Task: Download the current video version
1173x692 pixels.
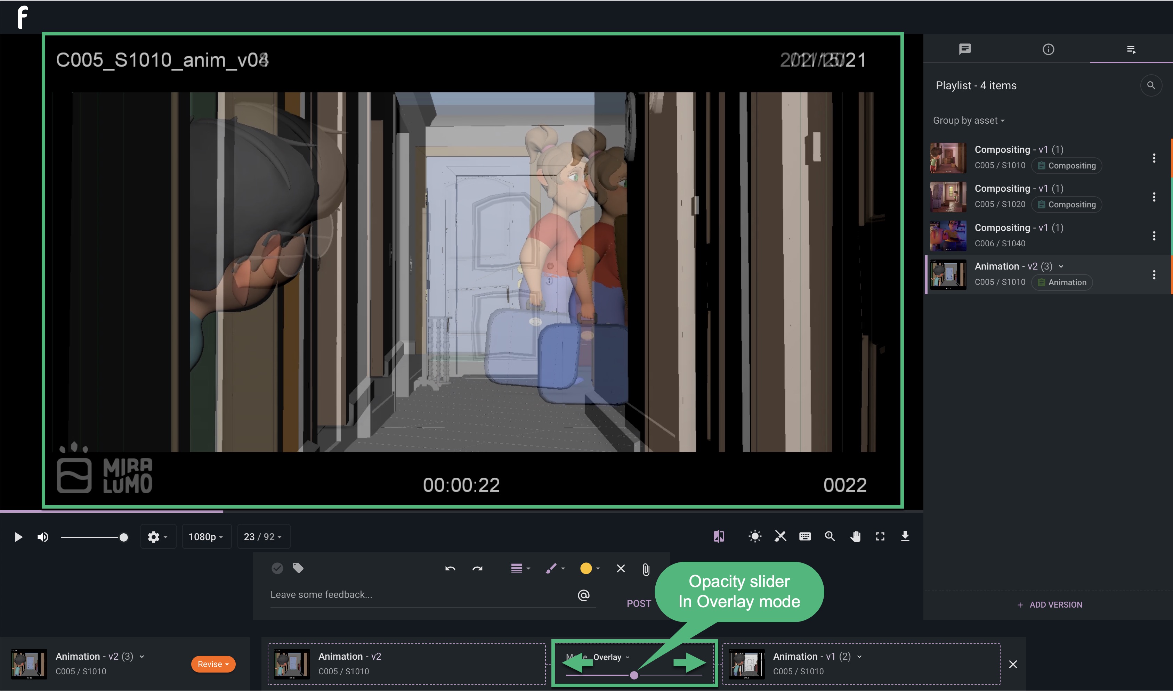Action: click(x=905, y=537)
